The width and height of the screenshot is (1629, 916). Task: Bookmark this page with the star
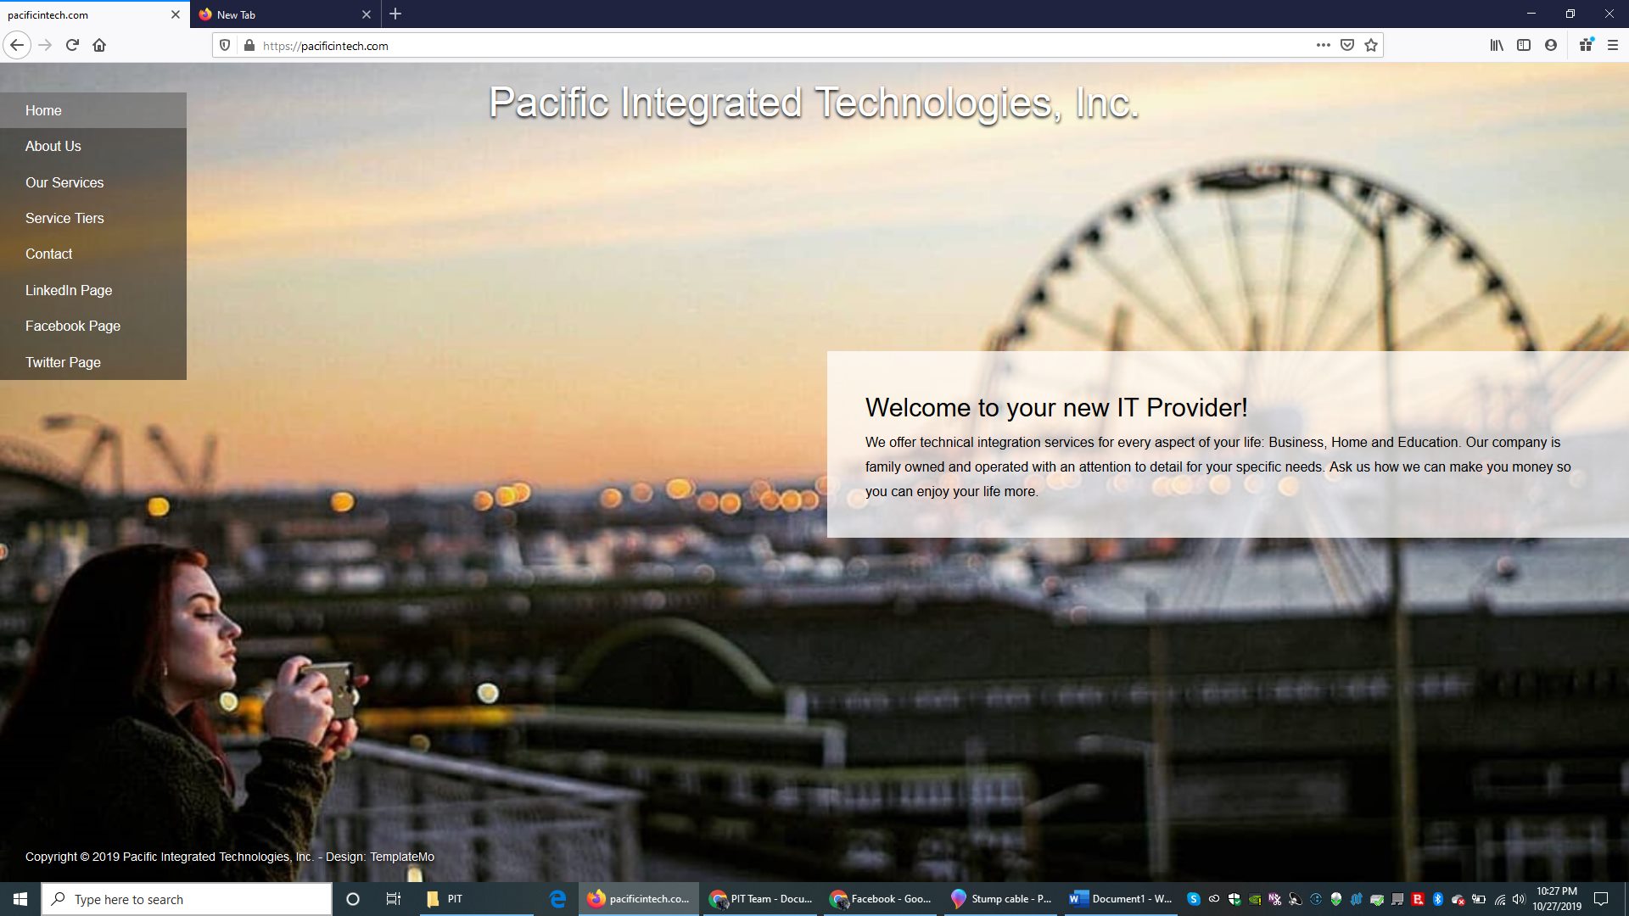point(1371,45)
